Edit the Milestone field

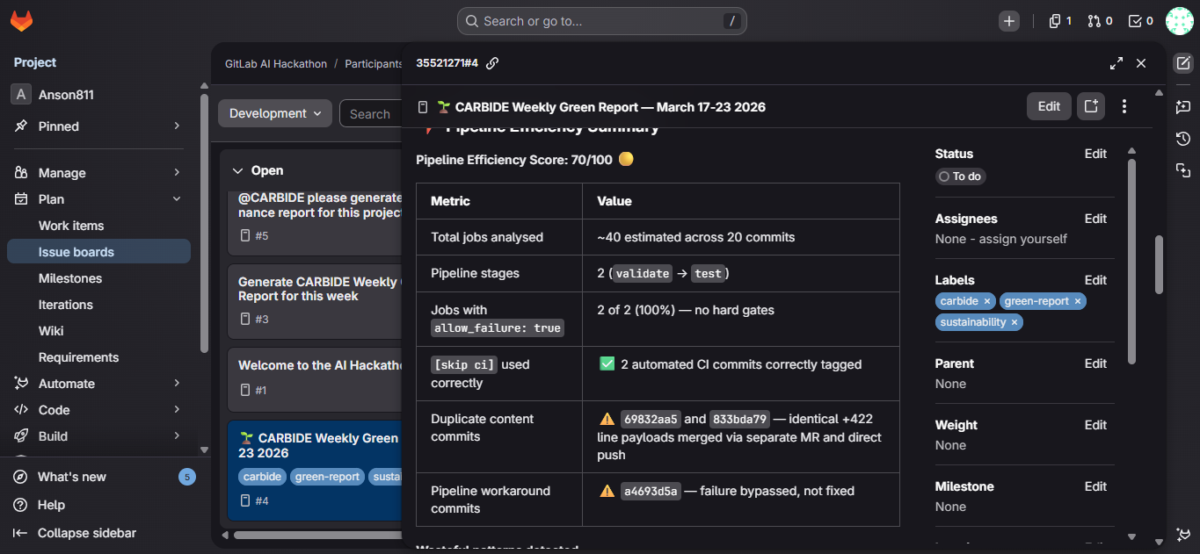[1095, 486]
